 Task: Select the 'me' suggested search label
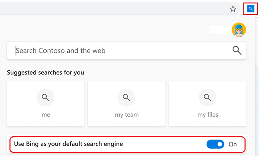(x=46, y=115)
